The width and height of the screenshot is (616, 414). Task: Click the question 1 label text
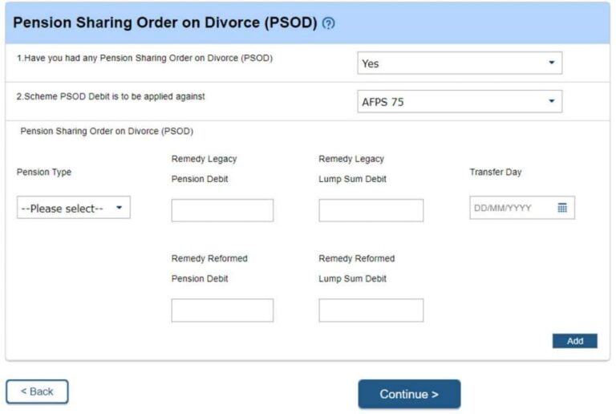pyautogui.click(x=145, y=58)
